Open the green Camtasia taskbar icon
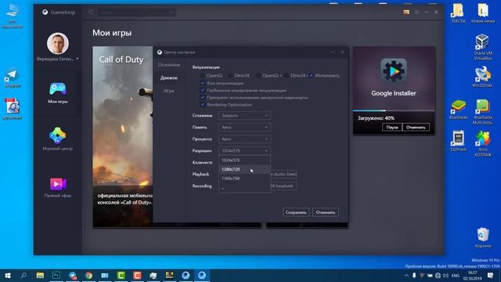The height and width of the screenshot is (282, 501). pos(121,275)
